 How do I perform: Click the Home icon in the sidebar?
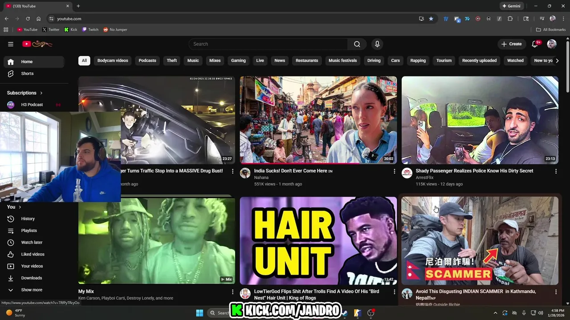[x=11, y=62]
